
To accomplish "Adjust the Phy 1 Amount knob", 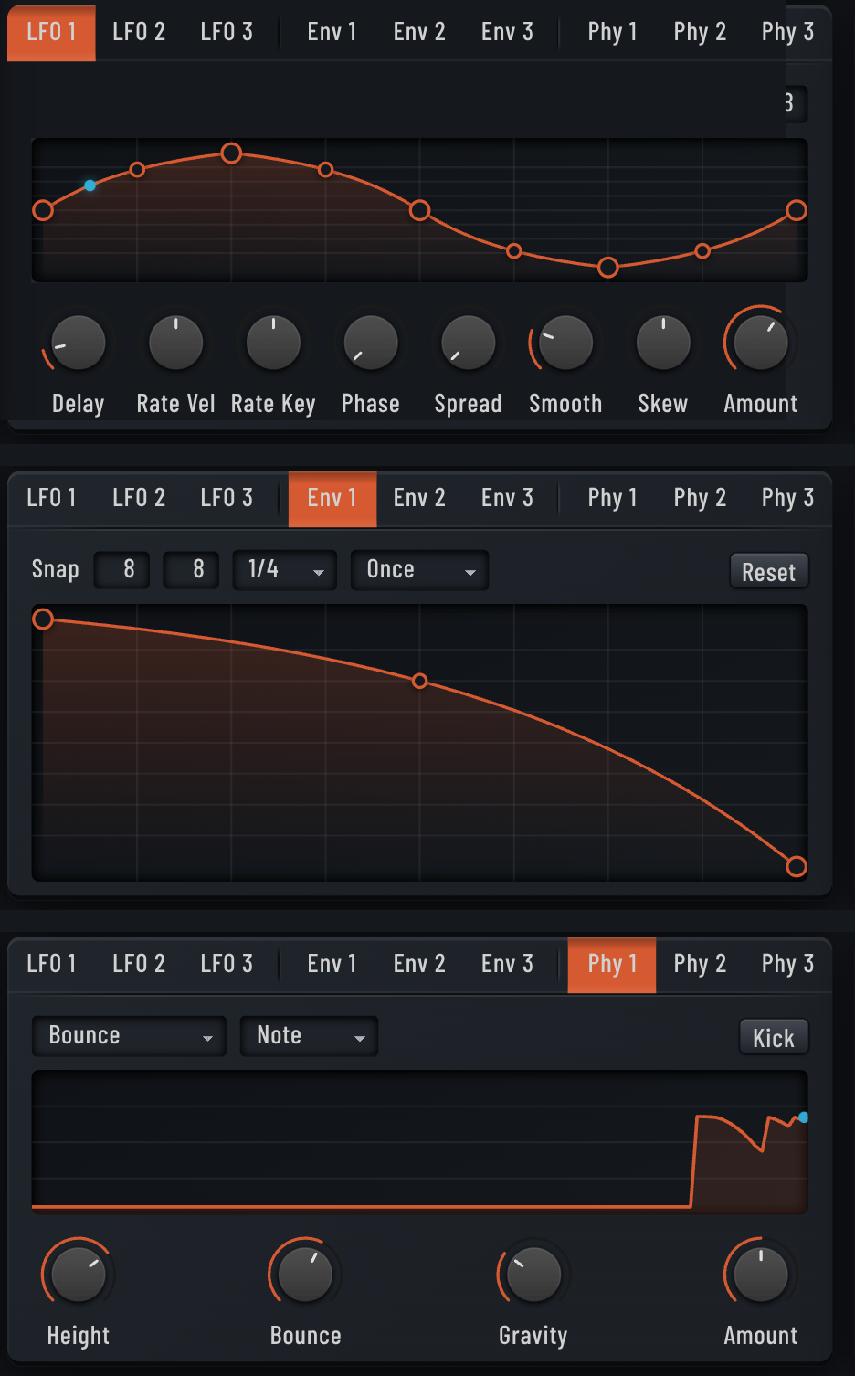I will (x=761, y=1275).
